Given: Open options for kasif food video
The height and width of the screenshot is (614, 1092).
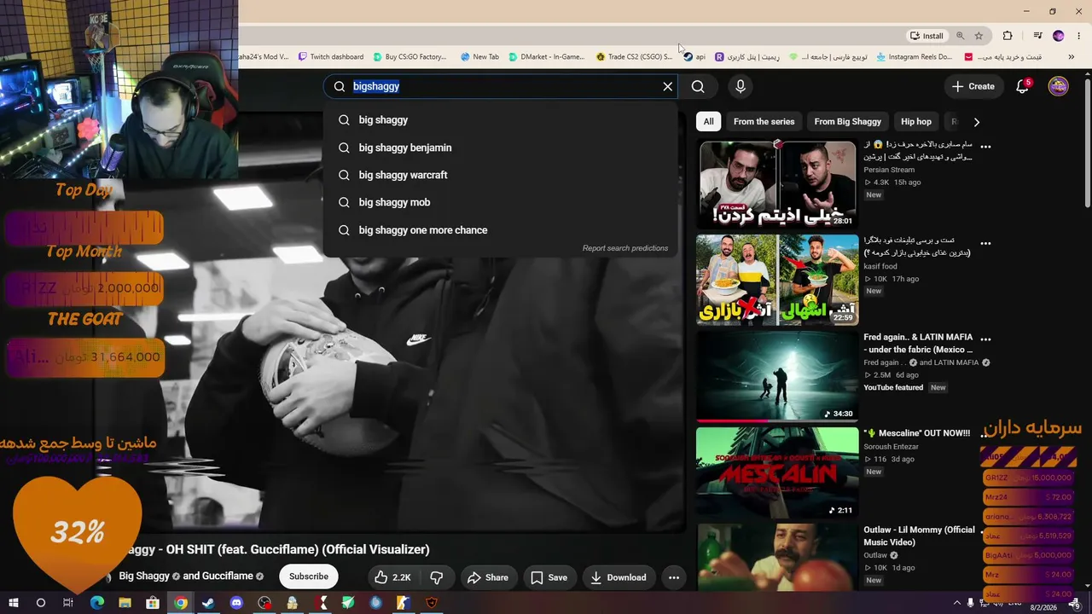Looking at the screenshot, I should 985,243.
